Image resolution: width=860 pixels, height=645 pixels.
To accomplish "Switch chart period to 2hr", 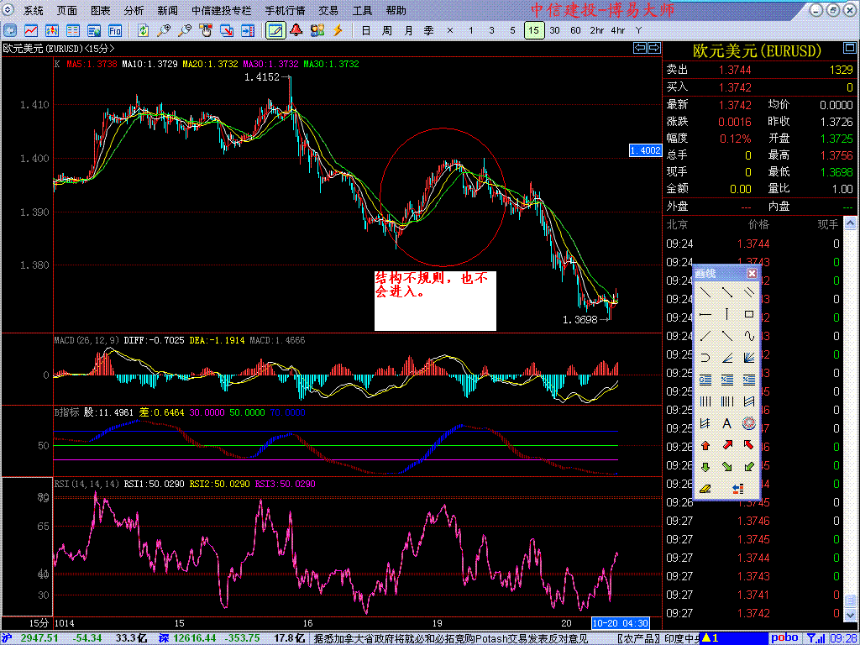I will click(x=597, y=30).
